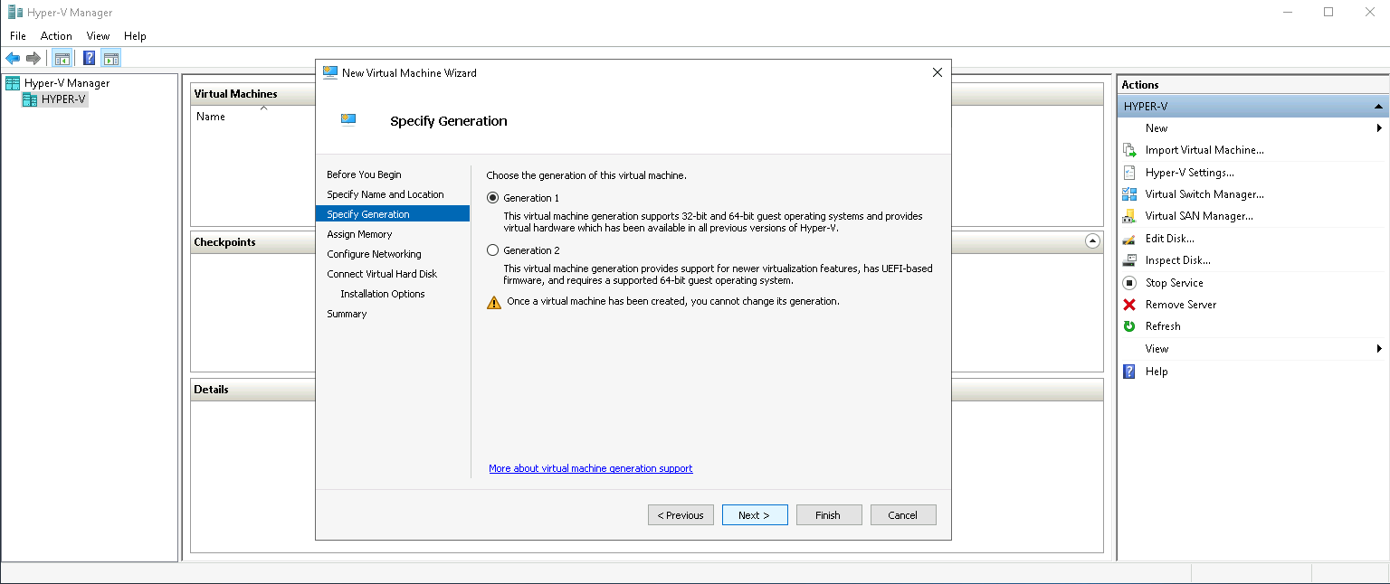
Task: Click the Virtual Switch Manager icon
Action: point(1129,194)
